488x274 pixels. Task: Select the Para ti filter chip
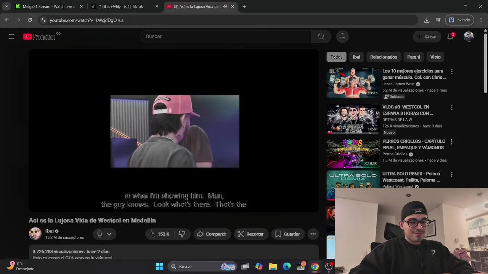(x=414, y=57)
